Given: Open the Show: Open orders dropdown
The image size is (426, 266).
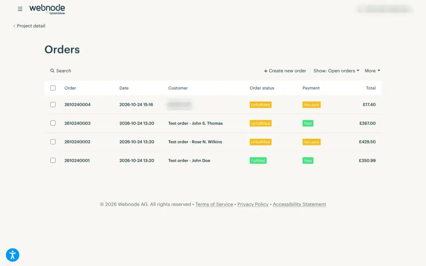Looking at the screenshot, I should [336, 71].
